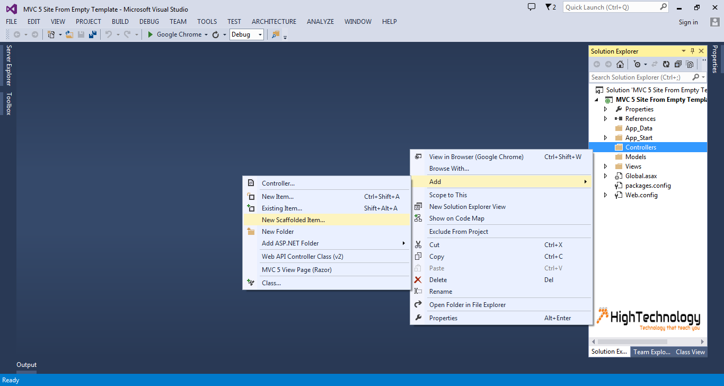Image resolution: width=724 pixels, height=386 pixels.
Task: Open the Solution Explorer window position dropdown
Action: [x=684, y=51]
